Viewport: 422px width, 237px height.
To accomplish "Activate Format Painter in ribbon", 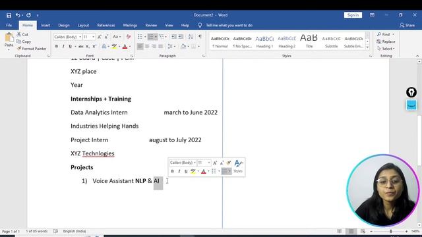I will point(32,49).
